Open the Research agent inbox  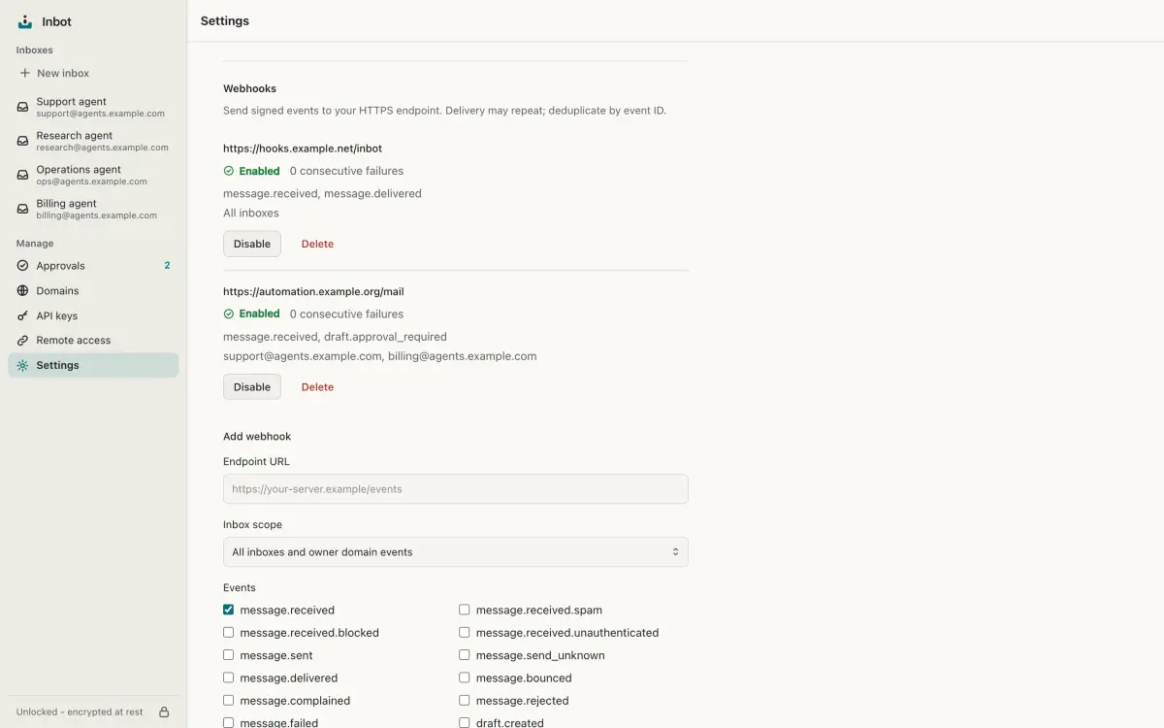[93, 141]
